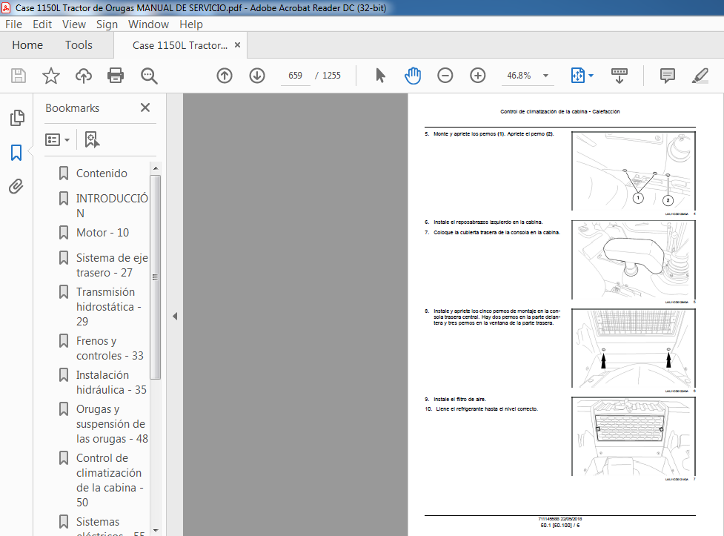
Task: Open the File menu
Action: point(13,24)
